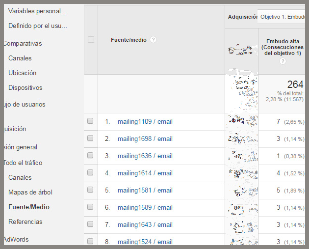The height and width of the screenshot is (249, 309).
Task: Open Mapas de árbol report
Action: [x=30, y=192]
